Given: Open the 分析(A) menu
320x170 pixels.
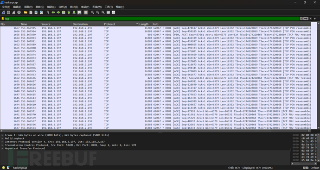Looking at the screenshot, I should pos(63,7).
